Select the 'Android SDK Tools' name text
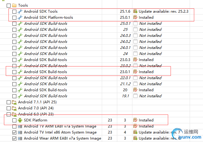 click(x=41, y=11)
